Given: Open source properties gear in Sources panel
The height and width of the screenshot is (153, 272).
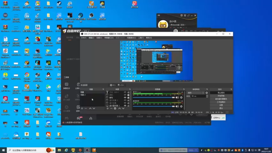Looking at the screenshot, I should 115,108.
